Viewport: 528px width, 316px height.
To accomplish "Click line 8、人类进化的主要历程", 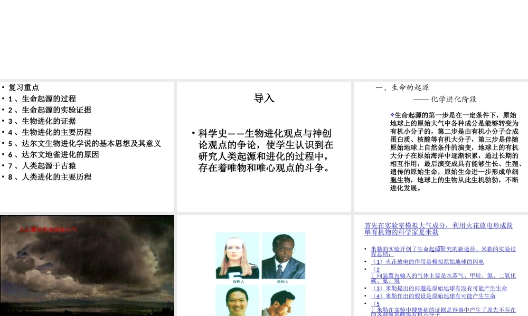I will pyautogui.click(x=50, y=176).
